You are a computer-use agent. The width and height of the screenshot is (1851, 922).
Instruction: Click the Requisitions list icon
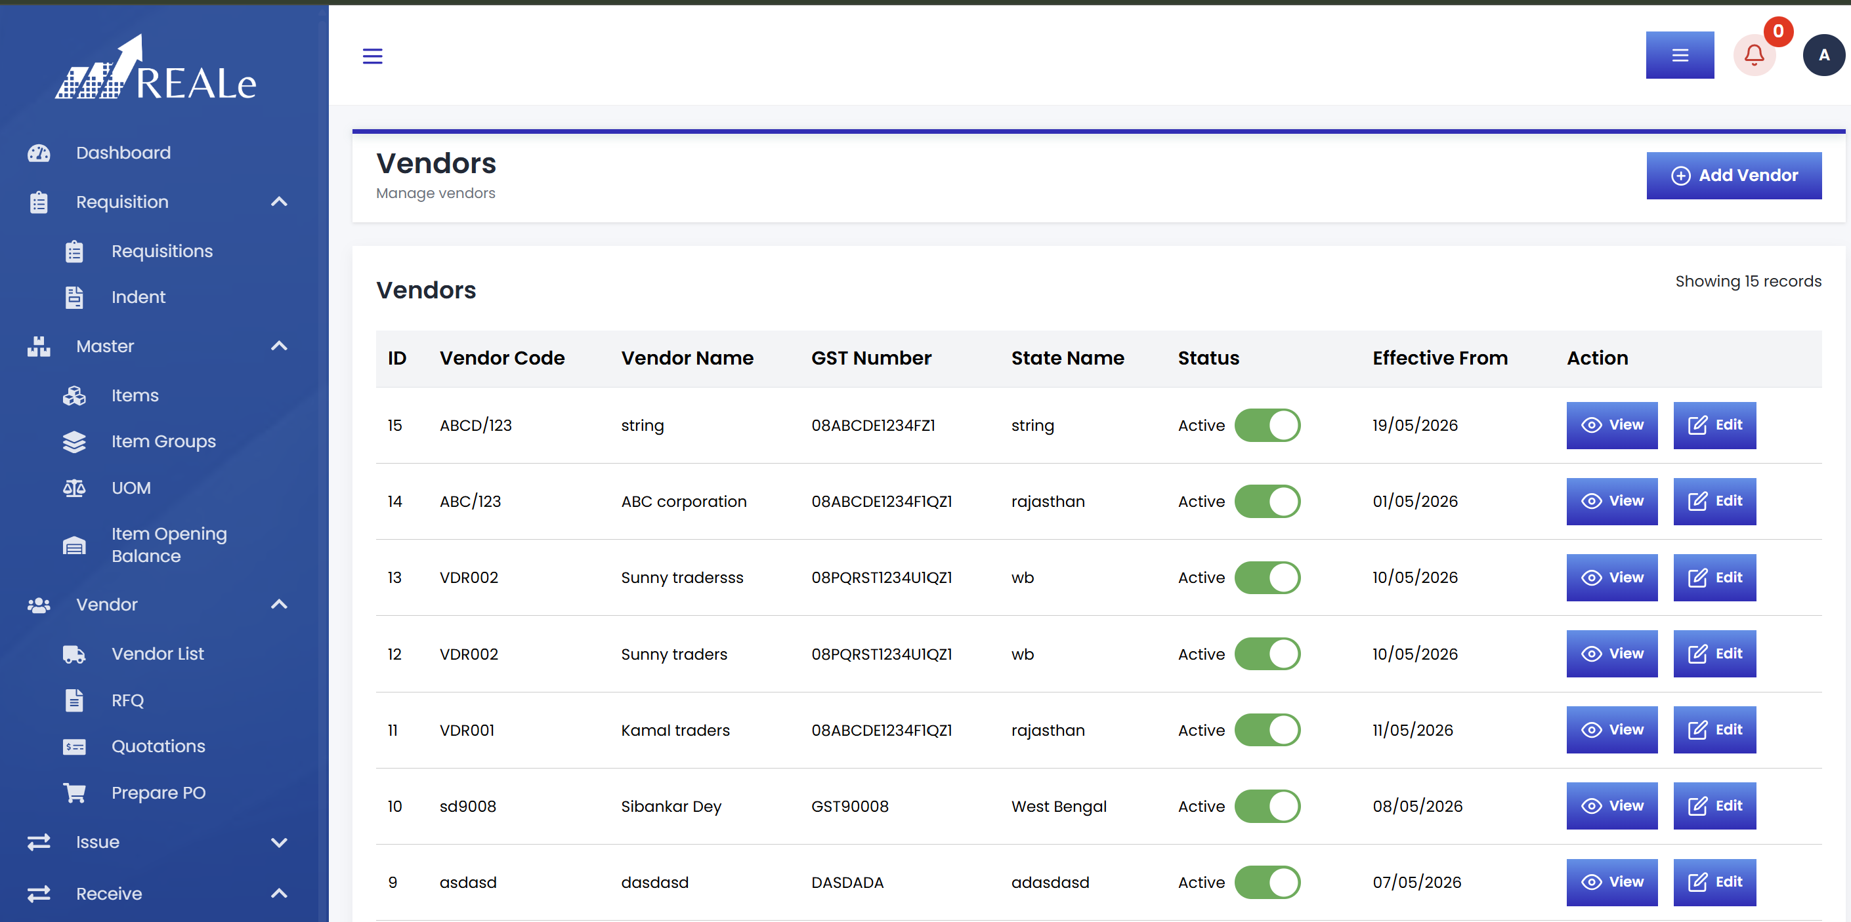click(x=74, y=251)
